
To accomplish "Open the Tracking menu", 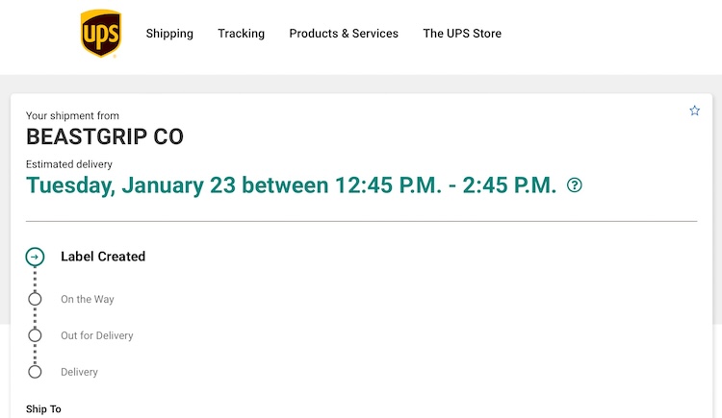I will point(242,34).
